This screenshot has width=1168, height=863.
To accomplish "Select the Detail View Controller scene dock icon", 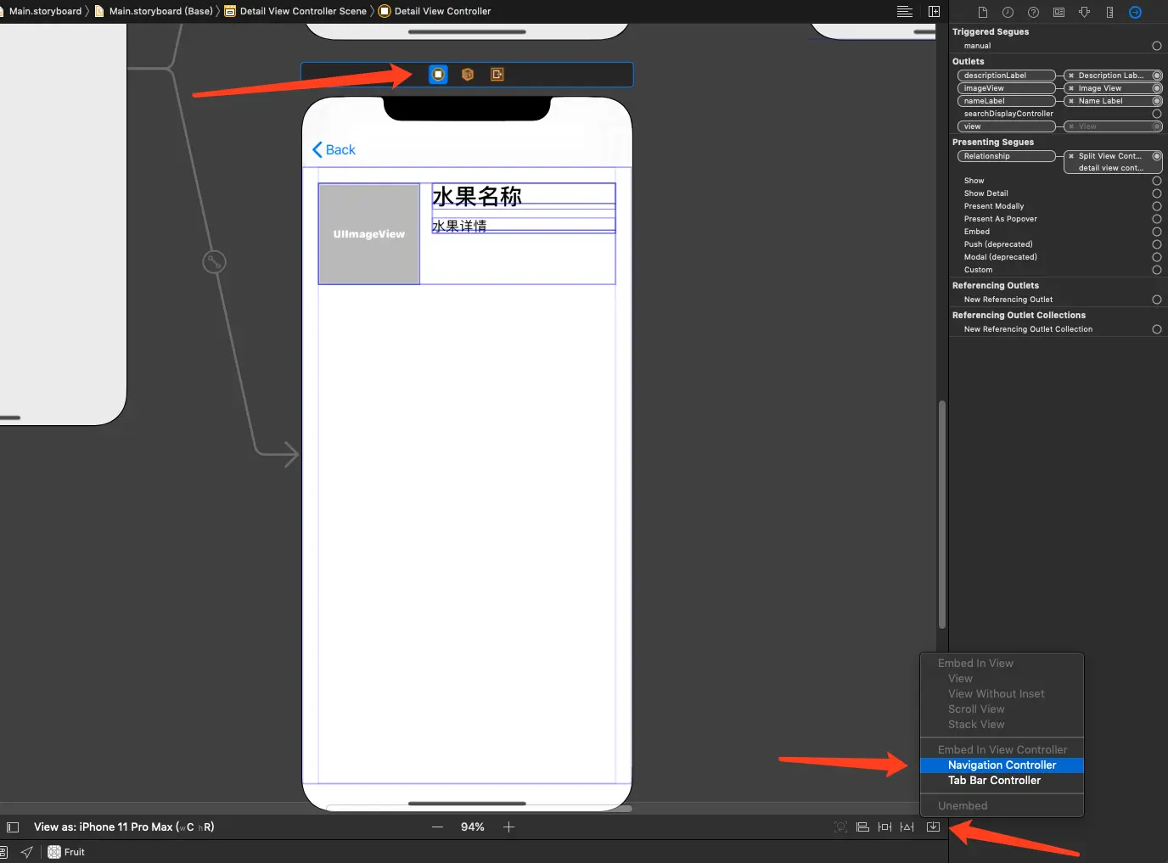I will click(x=438, y=75).
